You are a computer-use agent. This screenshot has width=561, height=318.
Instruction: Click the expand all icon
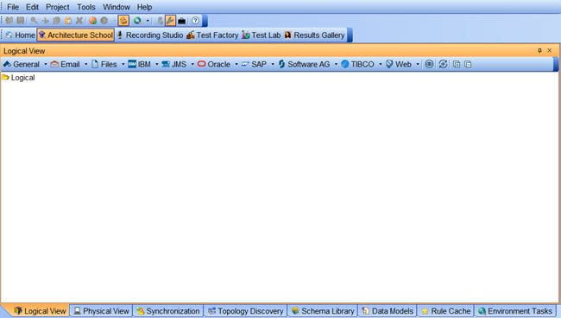[457, 64]
